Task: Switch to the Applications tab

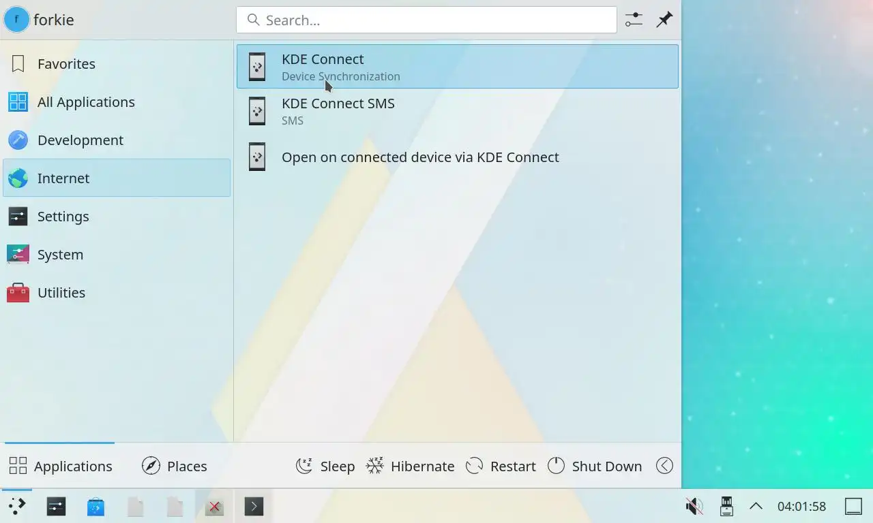Action: click(60, 466)
